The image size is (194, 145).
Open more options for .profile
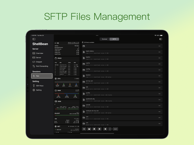coord(159,94)
